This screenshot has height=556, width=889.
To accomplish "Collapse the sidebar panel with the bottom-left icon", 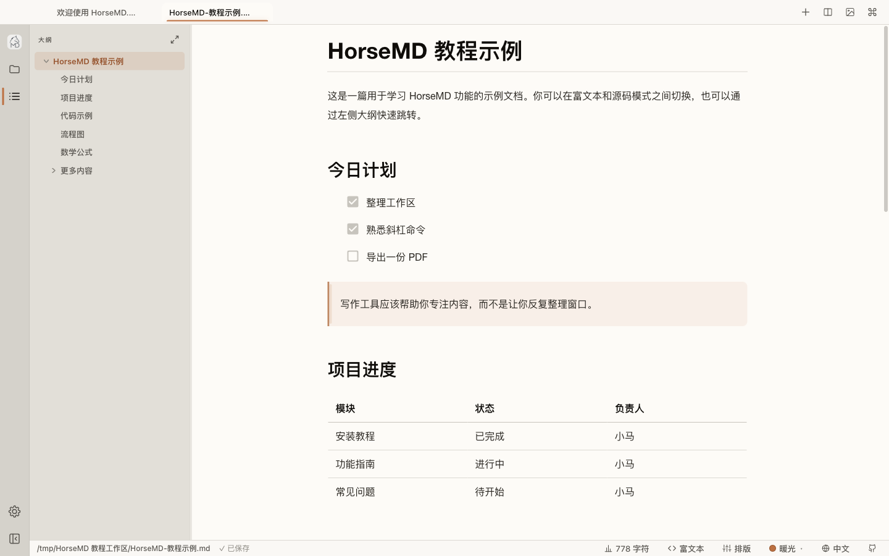I will click(x=14, y=539).
